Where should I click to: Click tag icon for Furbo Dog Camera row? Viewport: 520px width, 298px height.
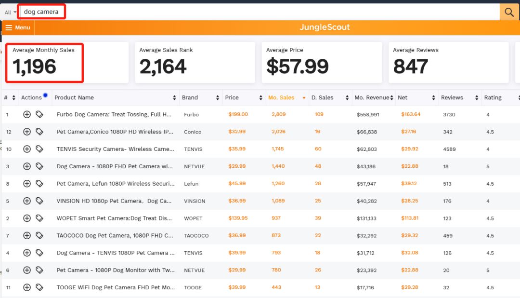tap(39, 114)
